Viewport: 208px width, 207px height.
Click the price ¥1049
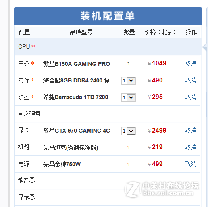tap(157, 63)
